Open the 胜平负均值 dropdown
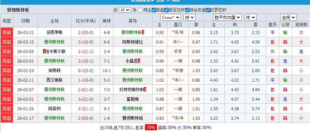Screen dimensions: 310x132 pyautogui.click(x=227, y=18)
